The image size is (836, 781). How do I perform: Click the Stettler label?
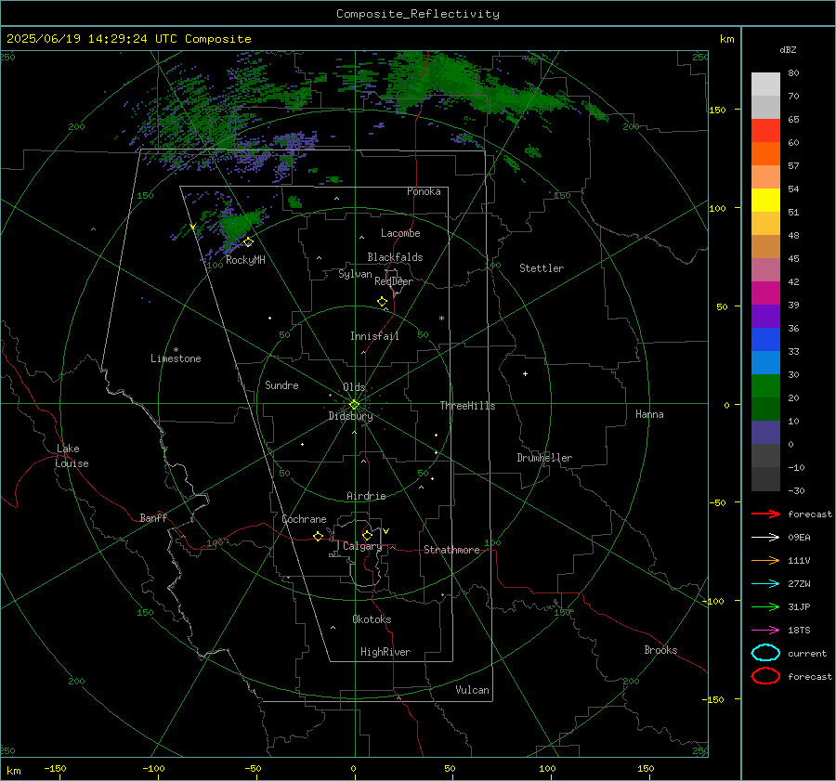click(x=542, y=268)
